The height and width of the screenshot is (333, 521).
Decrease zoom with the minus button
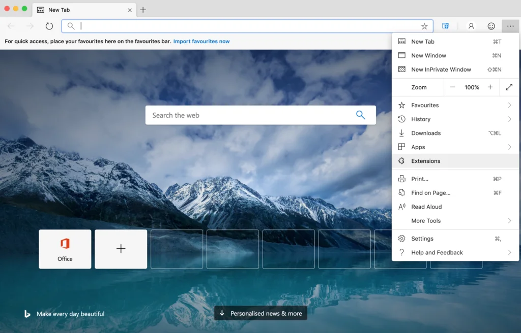pyautogui.click(x=452, y=87)
